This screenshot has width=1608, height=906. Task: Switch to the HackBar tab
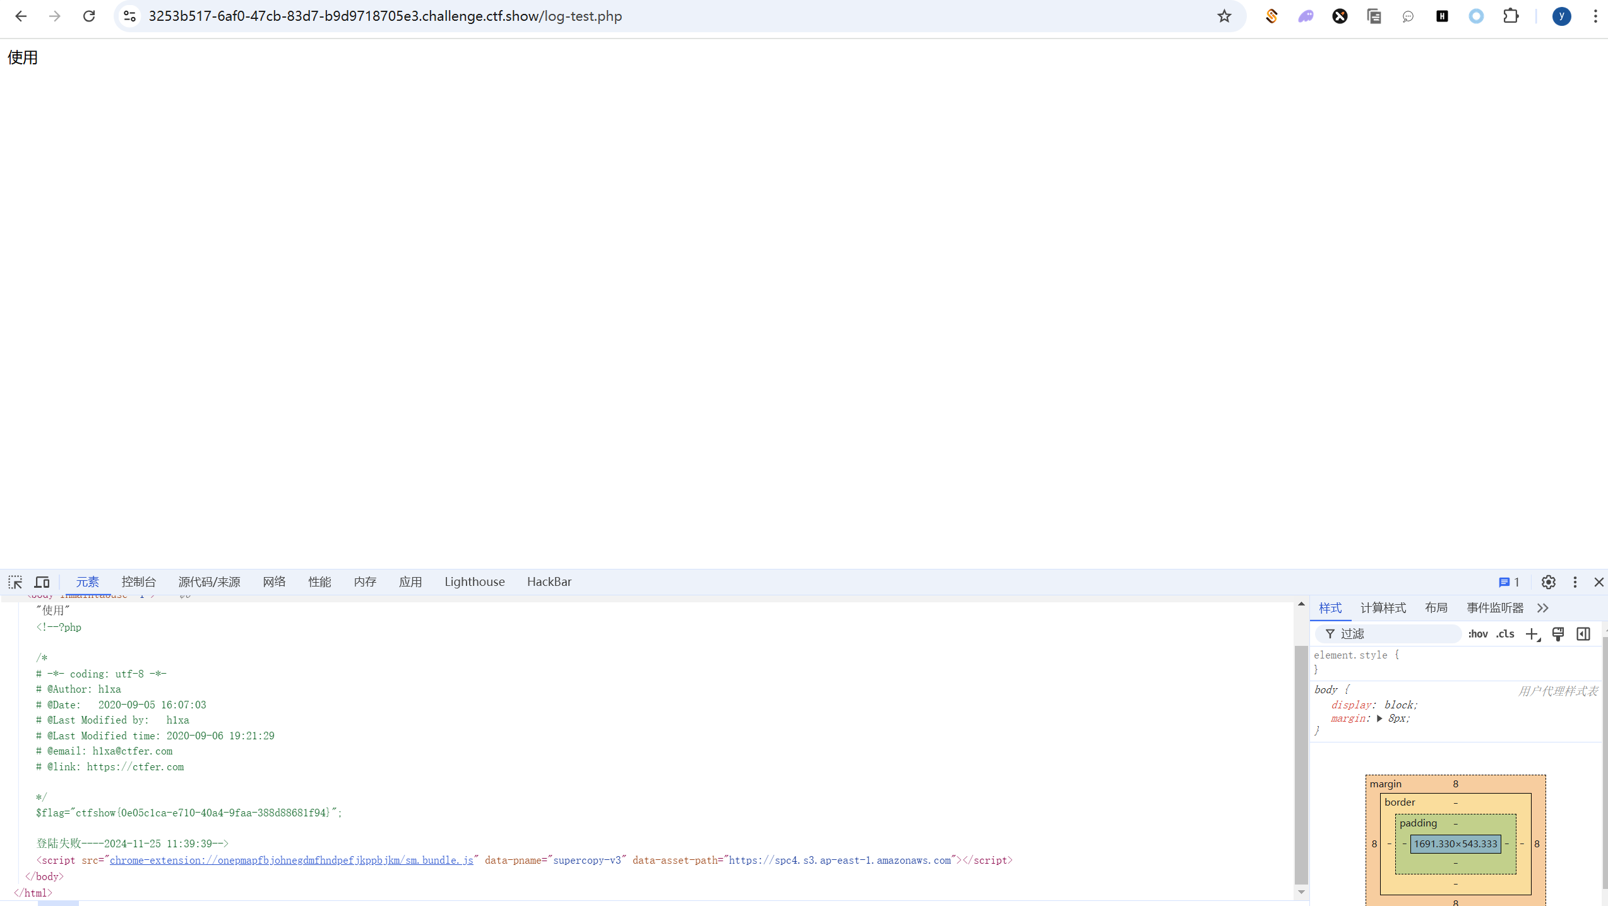pyautogui.click(x=549, y=582)
